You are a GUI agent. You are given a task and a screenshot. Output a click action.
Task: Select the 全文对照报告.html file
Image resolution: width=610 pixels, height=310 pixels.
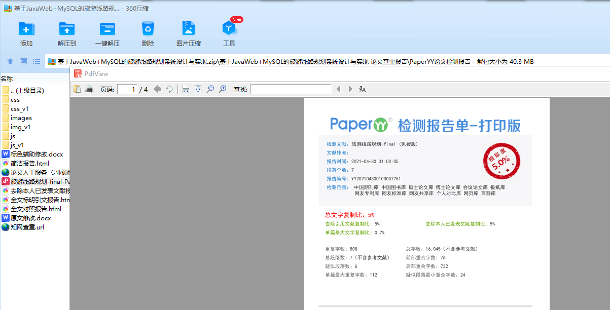click(x=31, y=209)
